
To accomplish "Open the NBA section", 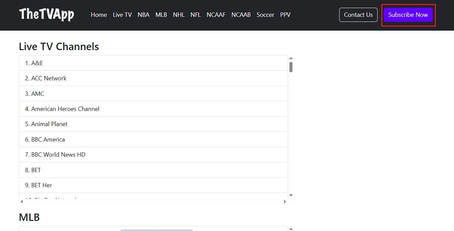I will 143,15.
